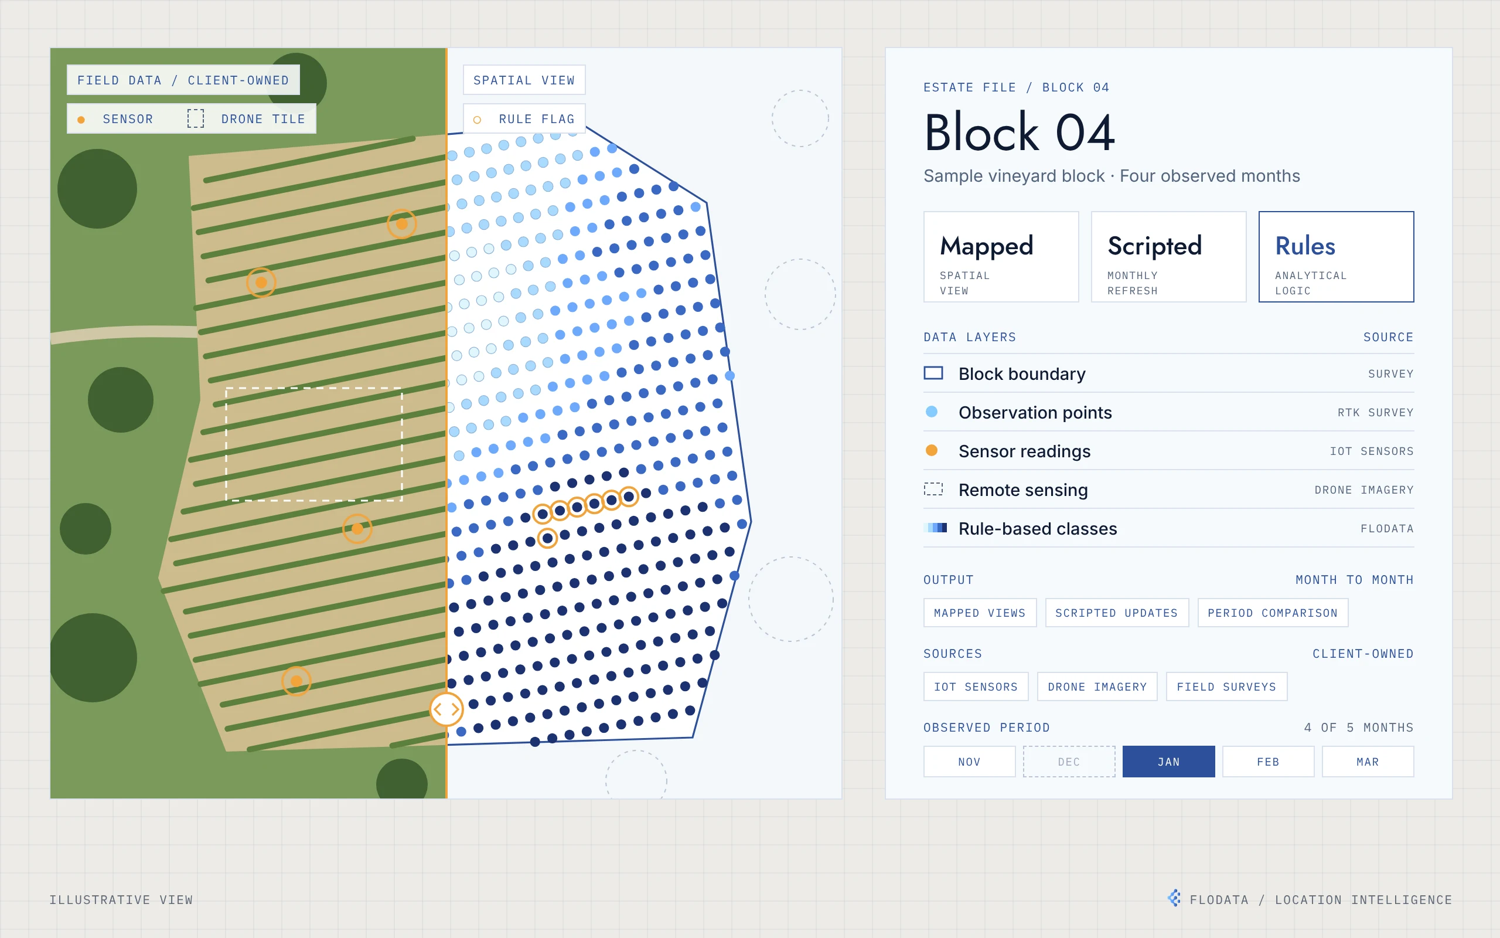Click the SPATIAL VIEW label
Image resolution: width=1500 pixels, height=938 pixels.
pos(524,80)
